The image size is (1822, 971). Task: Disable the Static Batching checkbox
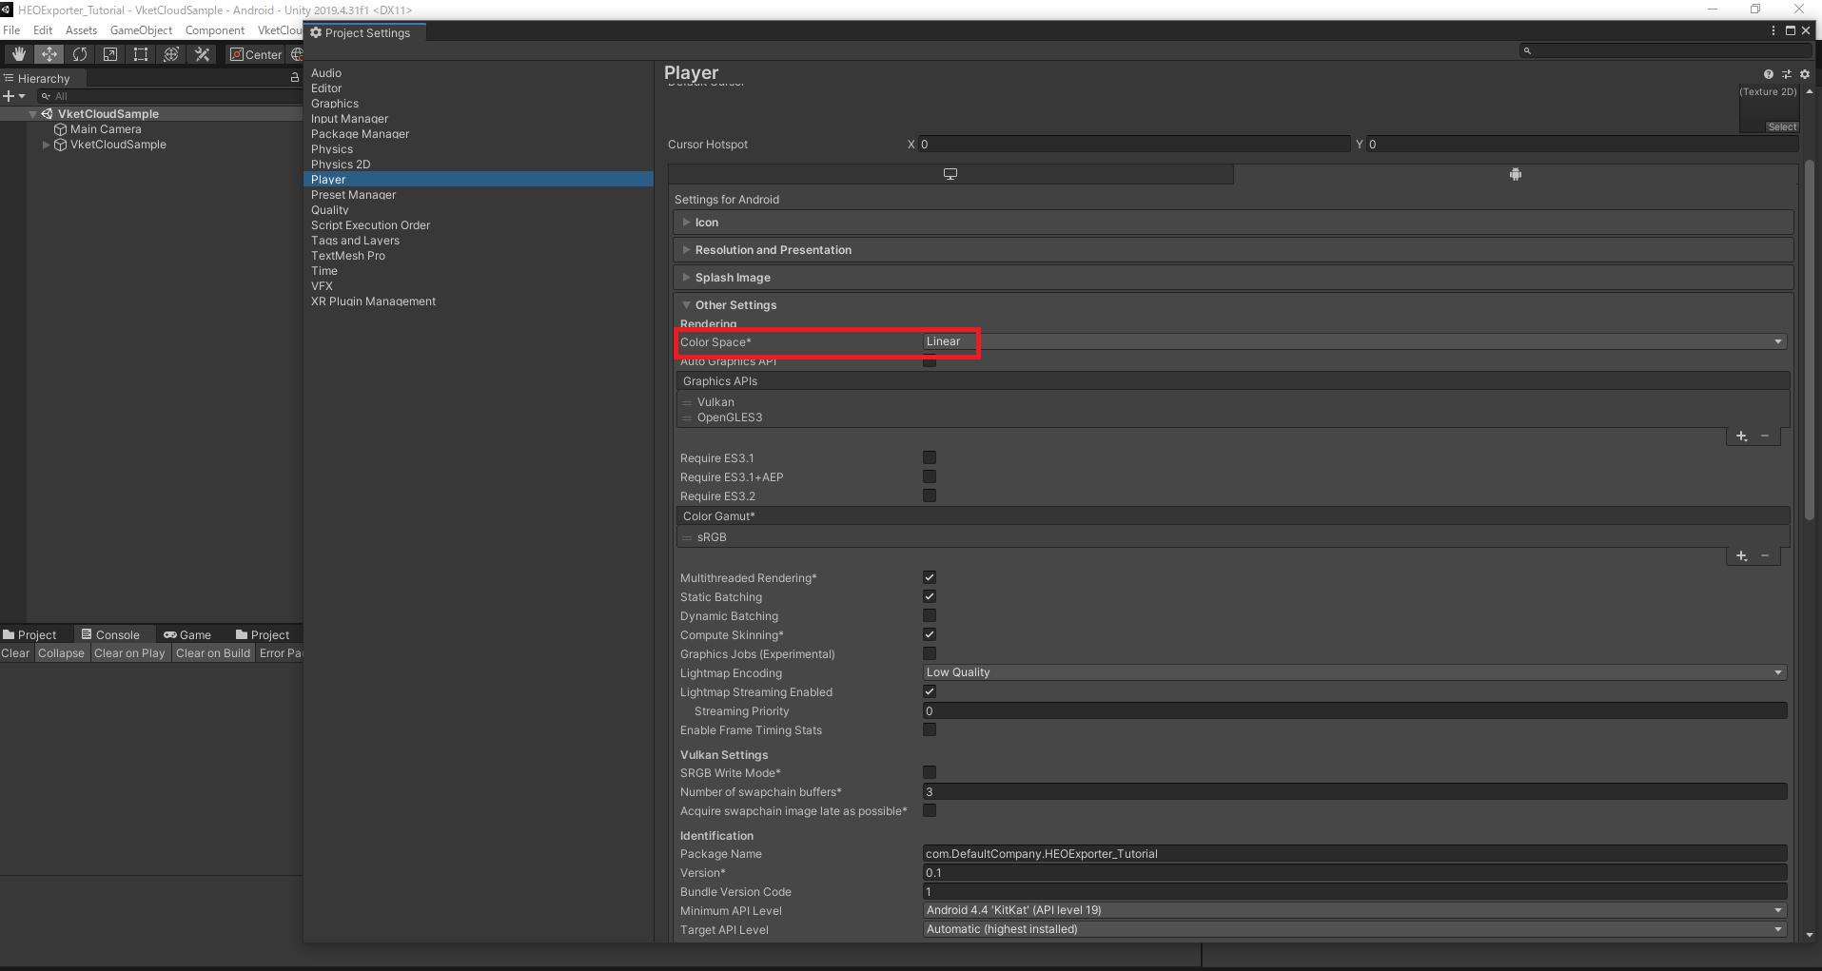[930, 597]
